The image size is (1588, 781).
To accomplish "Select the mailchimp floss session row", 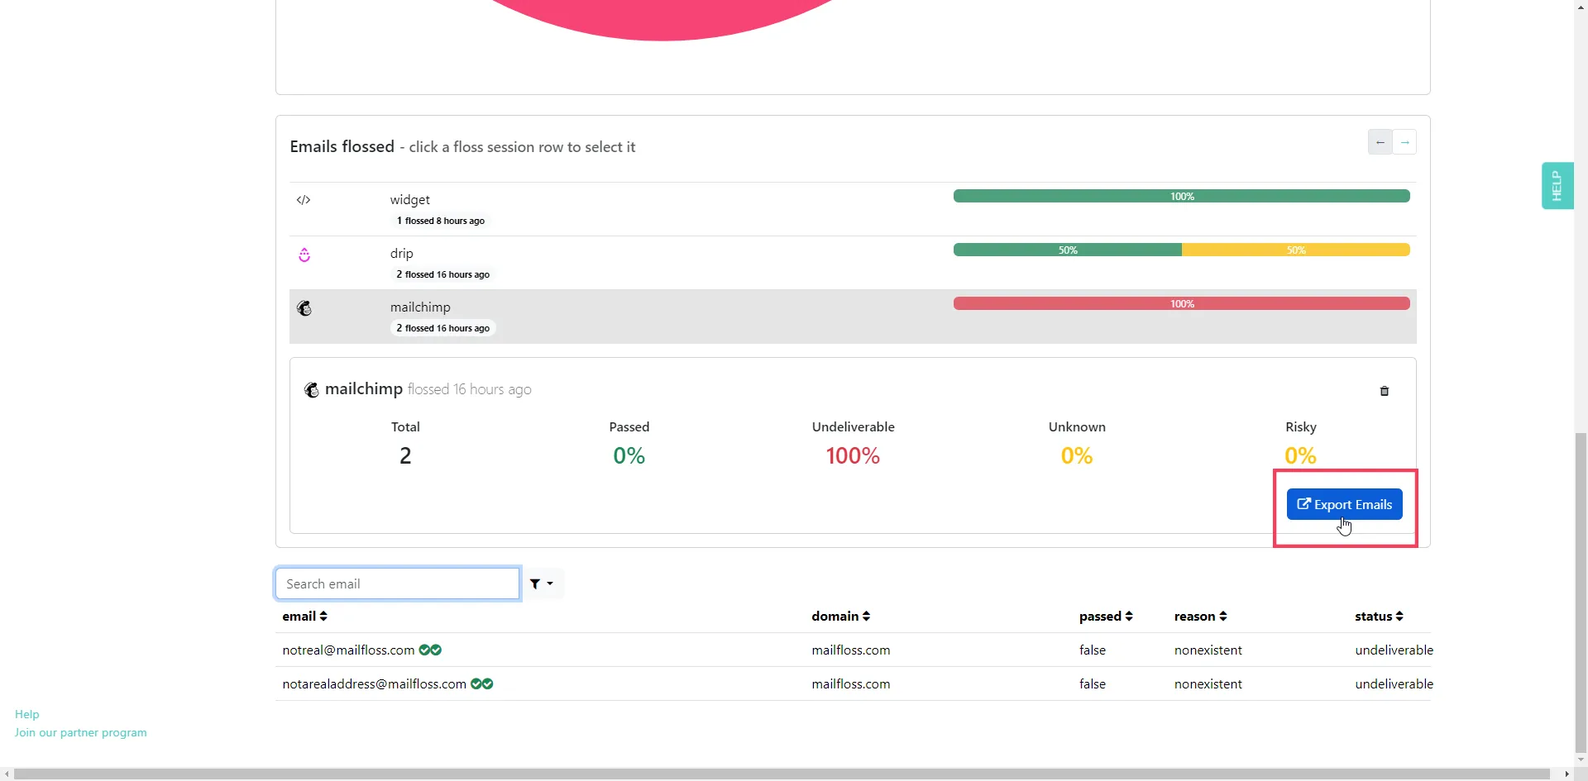I will [x=853, y=317].
